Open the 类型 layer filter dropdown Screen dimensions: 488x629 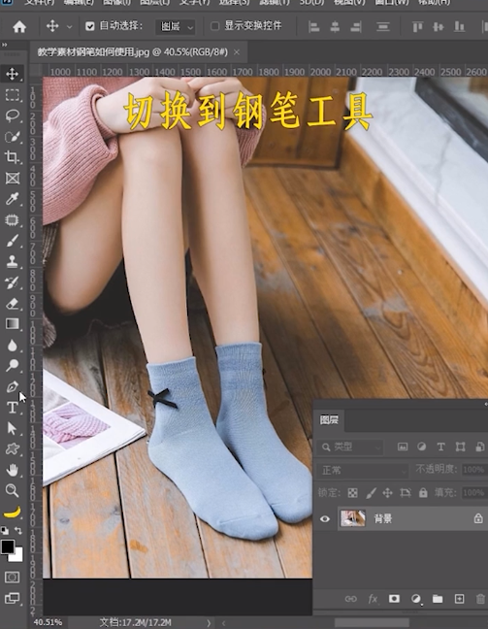pos(349,447)
